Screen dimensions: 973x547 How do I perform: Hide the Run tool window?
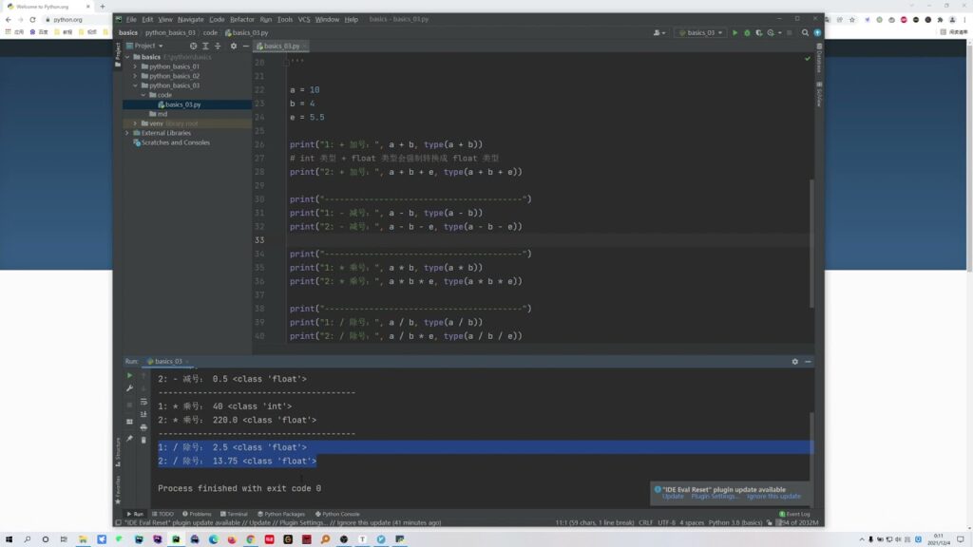(808, 362)
